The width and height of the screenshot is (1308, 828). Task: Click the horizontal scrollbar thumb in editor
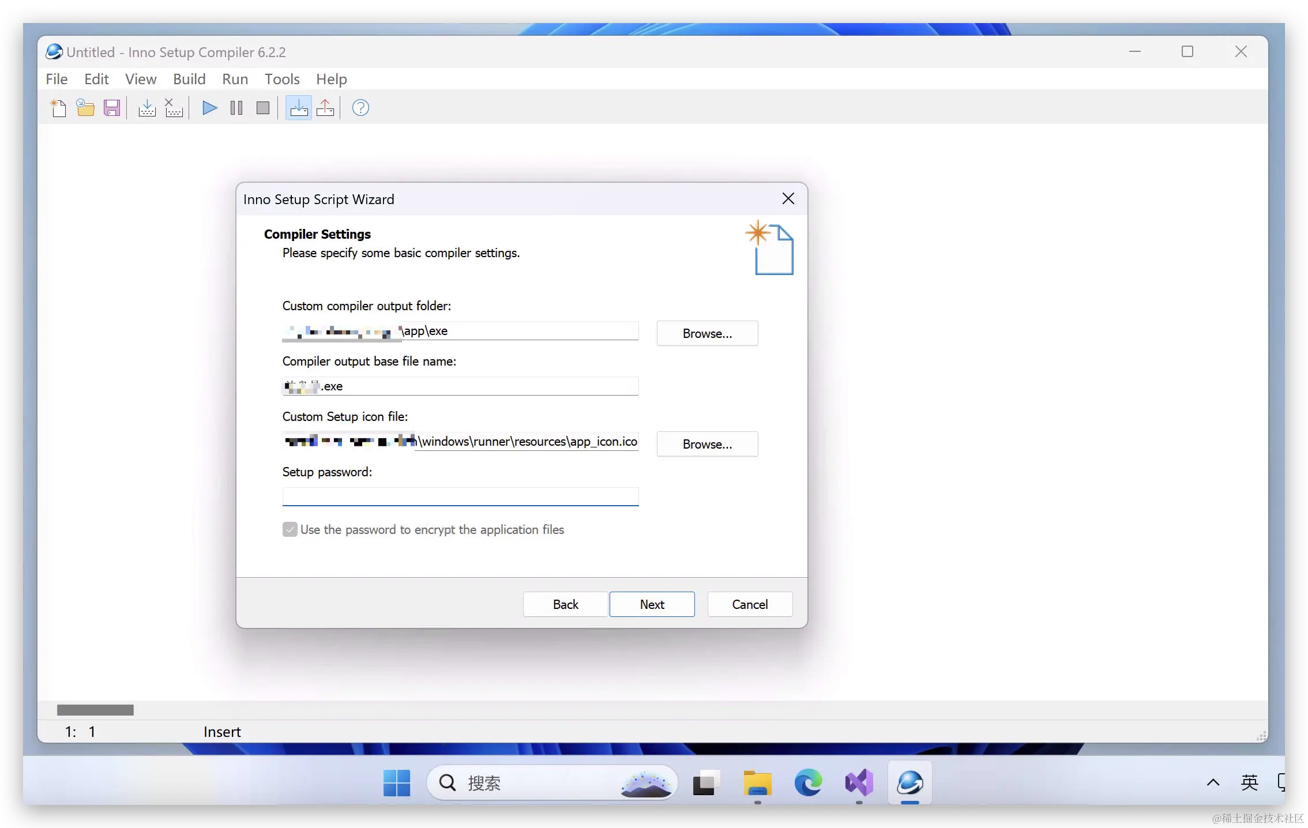(95, 710)
